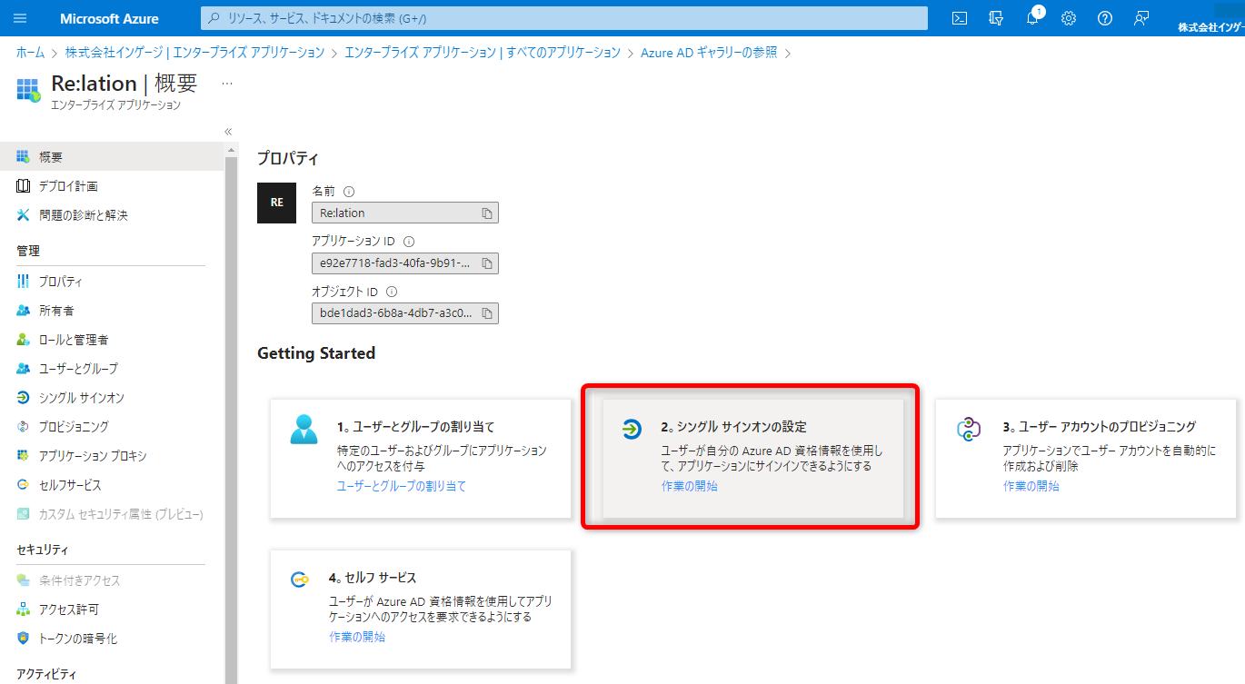Click the left menu scrollbar up arrow
Screen dimensions: 1245x684
pyautogui.click(x=231, y=150)
